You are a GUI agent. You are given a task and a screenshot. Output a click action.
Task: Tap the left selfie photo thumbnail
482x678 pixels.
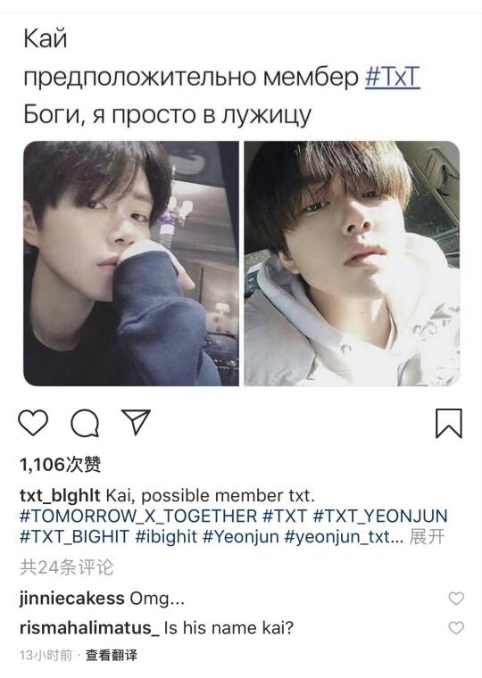pyautogui.click(x=130, y=263)
